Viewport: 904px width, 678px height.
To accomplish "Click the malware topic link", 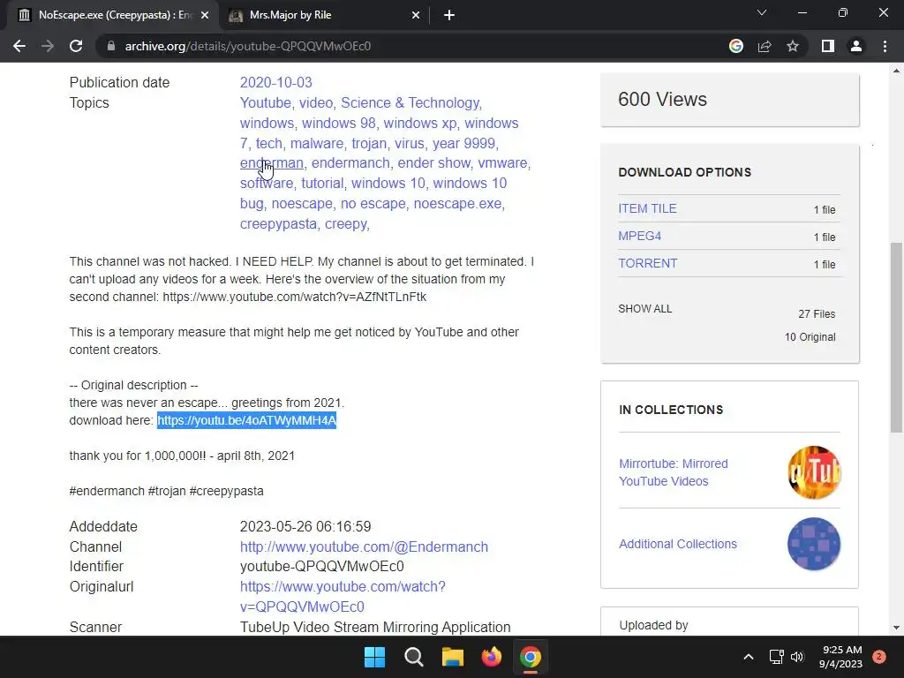I will 317,143.
